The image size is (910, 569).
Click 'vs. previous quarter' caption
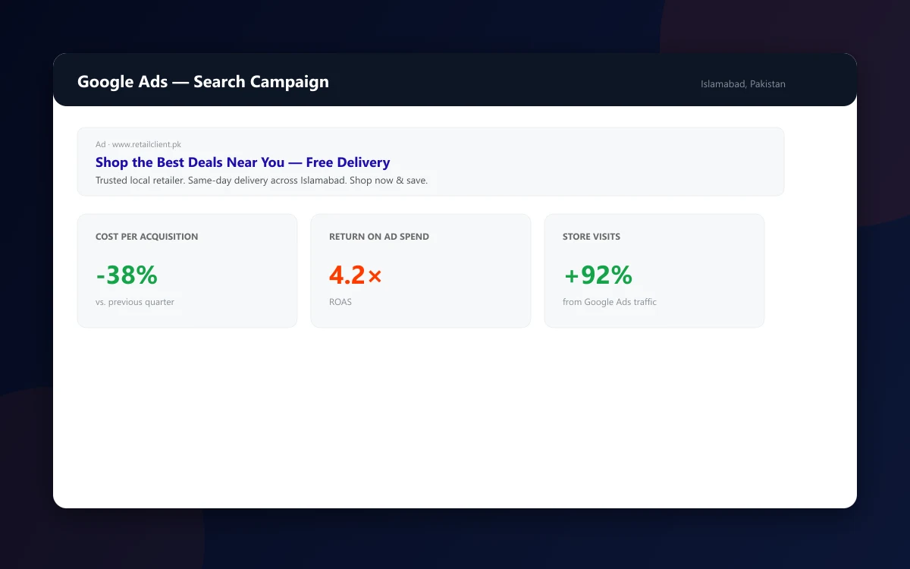coord(135,302)
